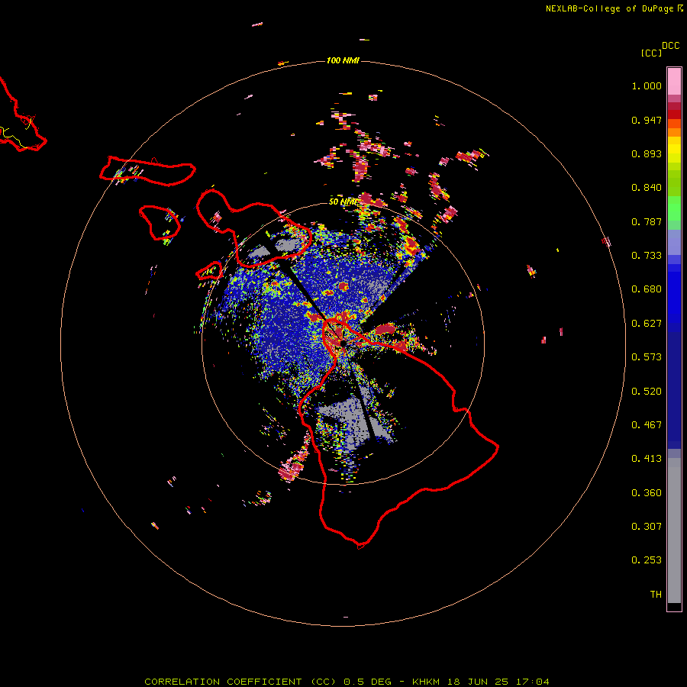Click the Correlation Coefficient KHKM product title text

pyautogui.click(x=347, y=682)
